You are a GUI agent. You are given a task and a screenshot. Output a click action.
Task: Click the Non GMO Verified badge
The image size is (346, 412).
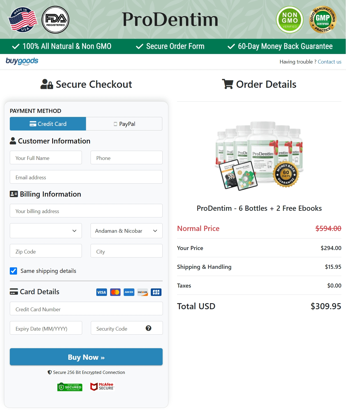(289, 20)
